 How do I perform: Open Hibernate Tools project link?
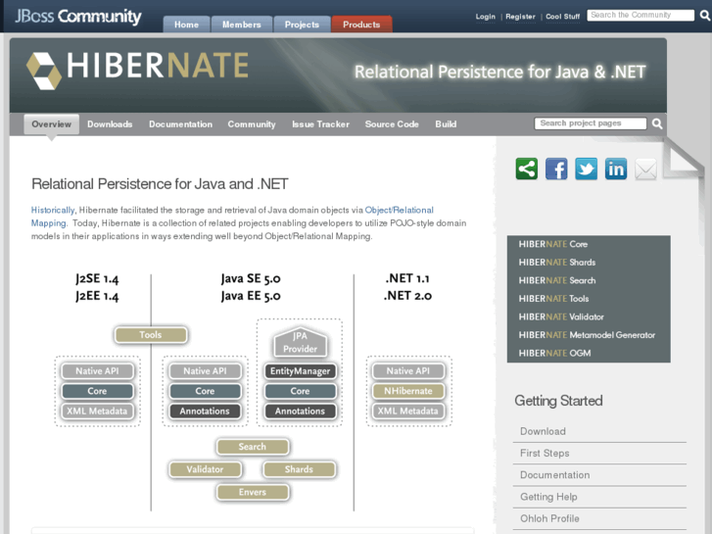pyautogui.click(x=553, y=299)
